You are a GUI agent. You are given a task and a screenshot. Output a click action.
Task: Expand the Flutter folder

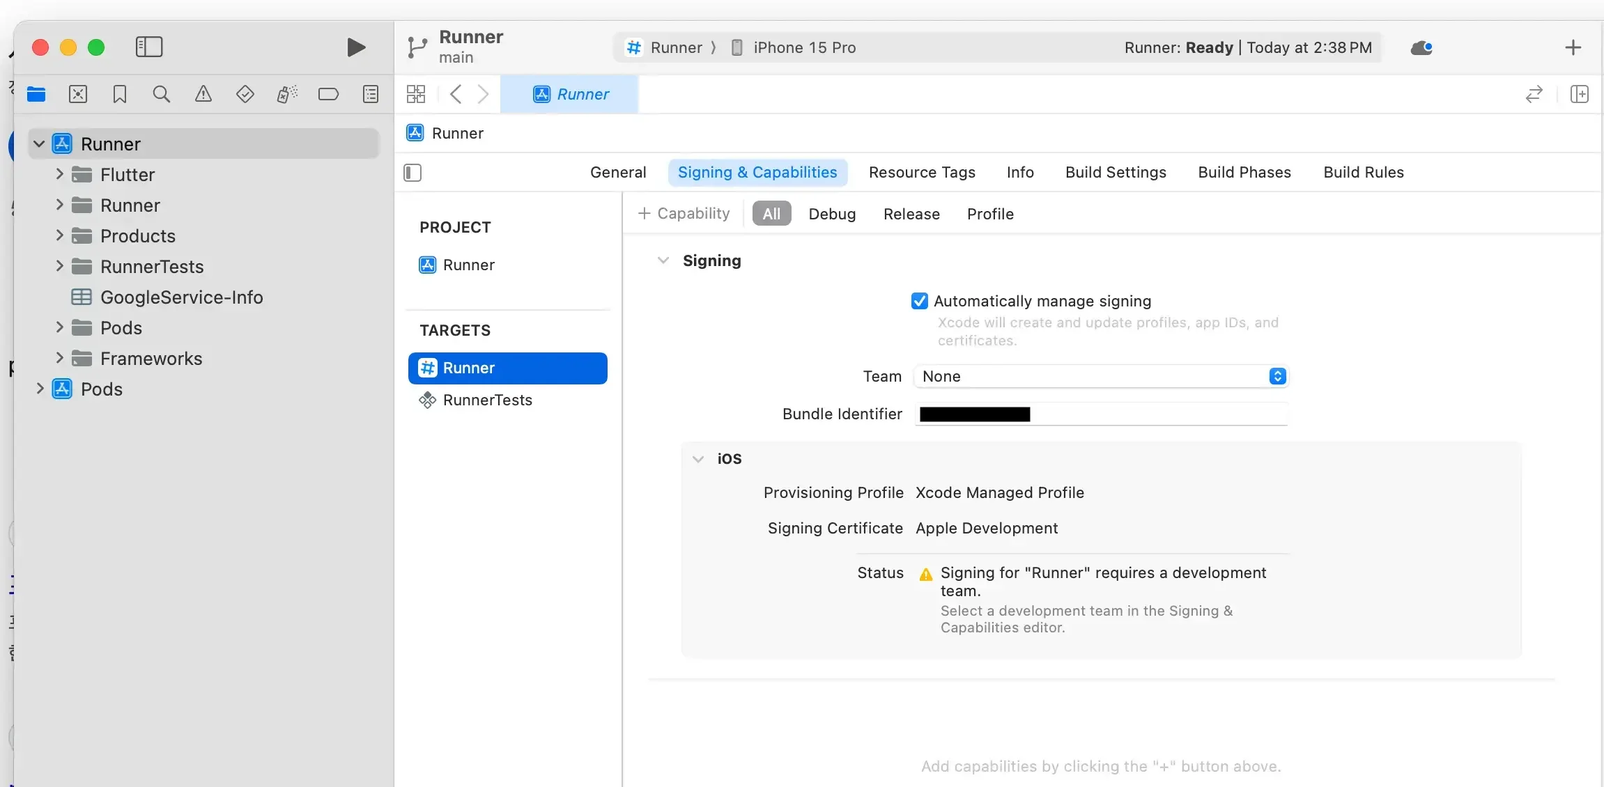point(59,174)
